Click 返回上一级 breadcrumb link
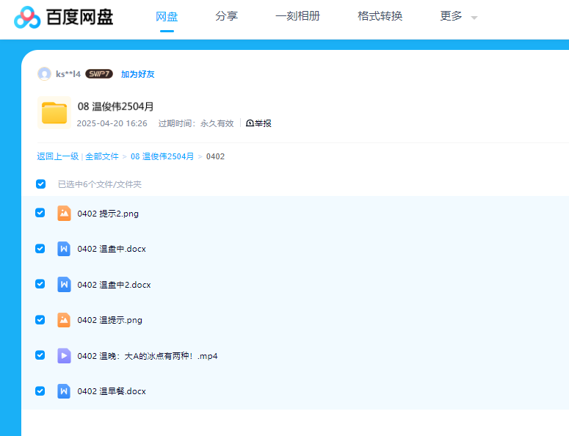 click(x=57, y=156)
